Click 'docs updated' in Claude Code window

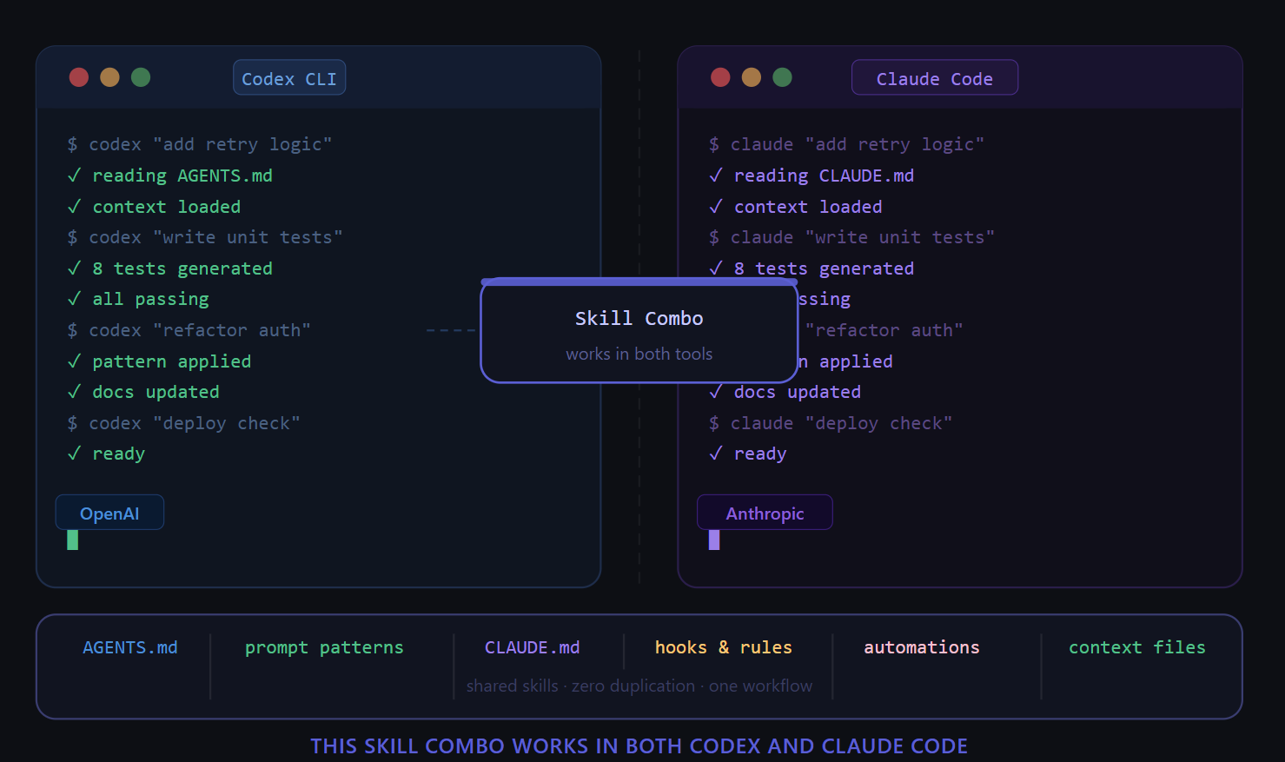(798, 392)
